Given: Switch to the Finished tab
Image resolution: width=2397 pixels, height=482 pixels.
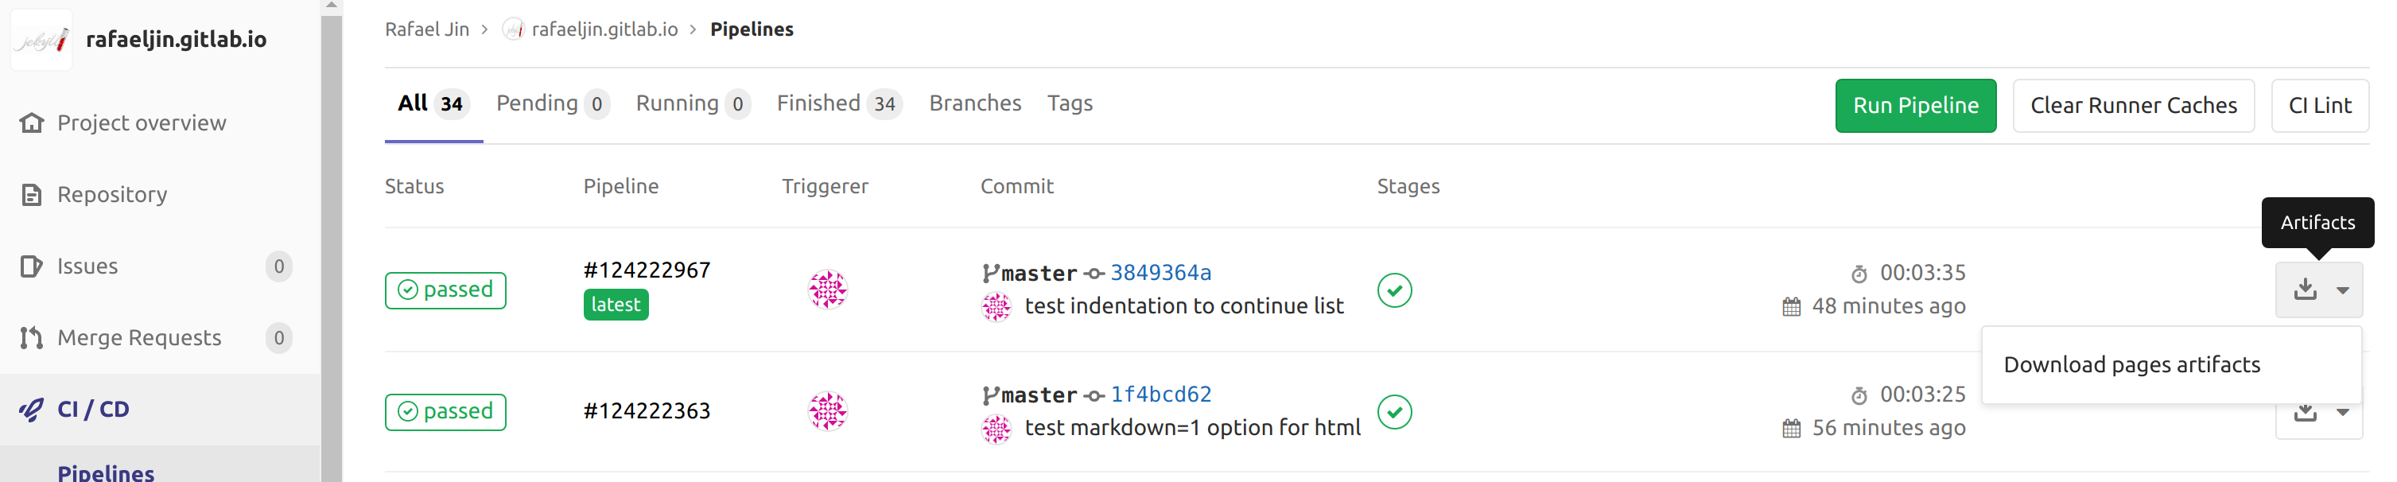Looking at the screenshot, I should 837,103.
